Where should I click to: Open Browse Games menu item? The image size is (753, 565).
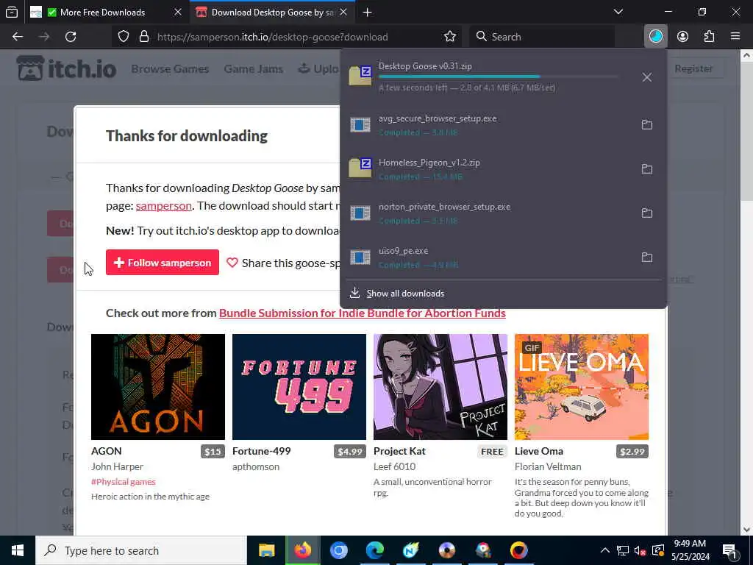(x=170, y=68)
